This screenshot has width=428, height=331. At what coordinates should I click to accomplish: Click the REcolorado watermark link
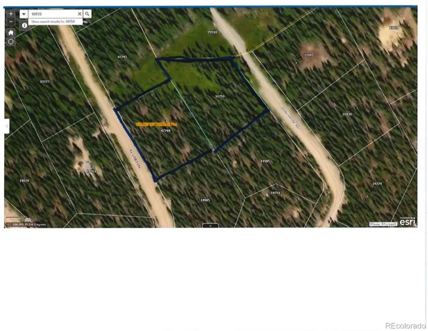click(404, 325)
